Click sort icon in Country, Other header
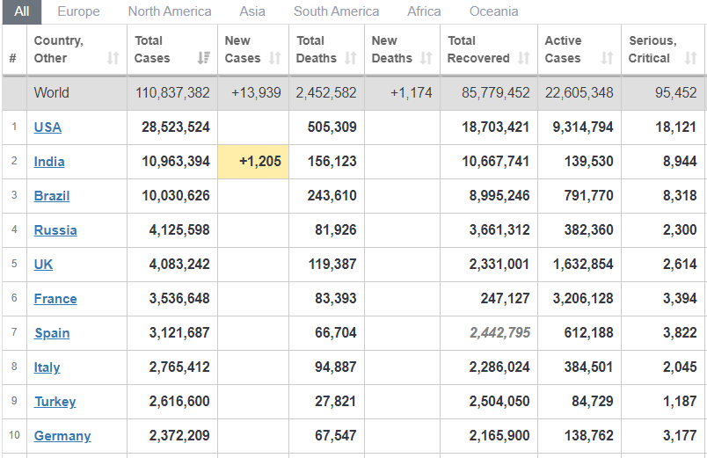This screenshot has width=707, height=458. [113, 59]
